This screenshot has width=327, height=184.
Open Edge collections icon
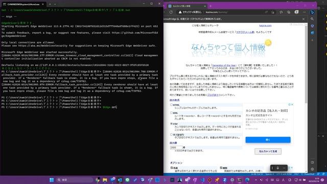pyautogui.click(x=289, y=12)
